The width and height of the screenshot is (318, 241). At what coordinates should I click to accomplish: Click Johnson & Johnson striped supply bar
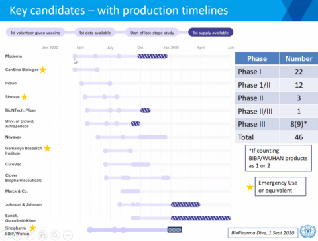click(185, 204)
